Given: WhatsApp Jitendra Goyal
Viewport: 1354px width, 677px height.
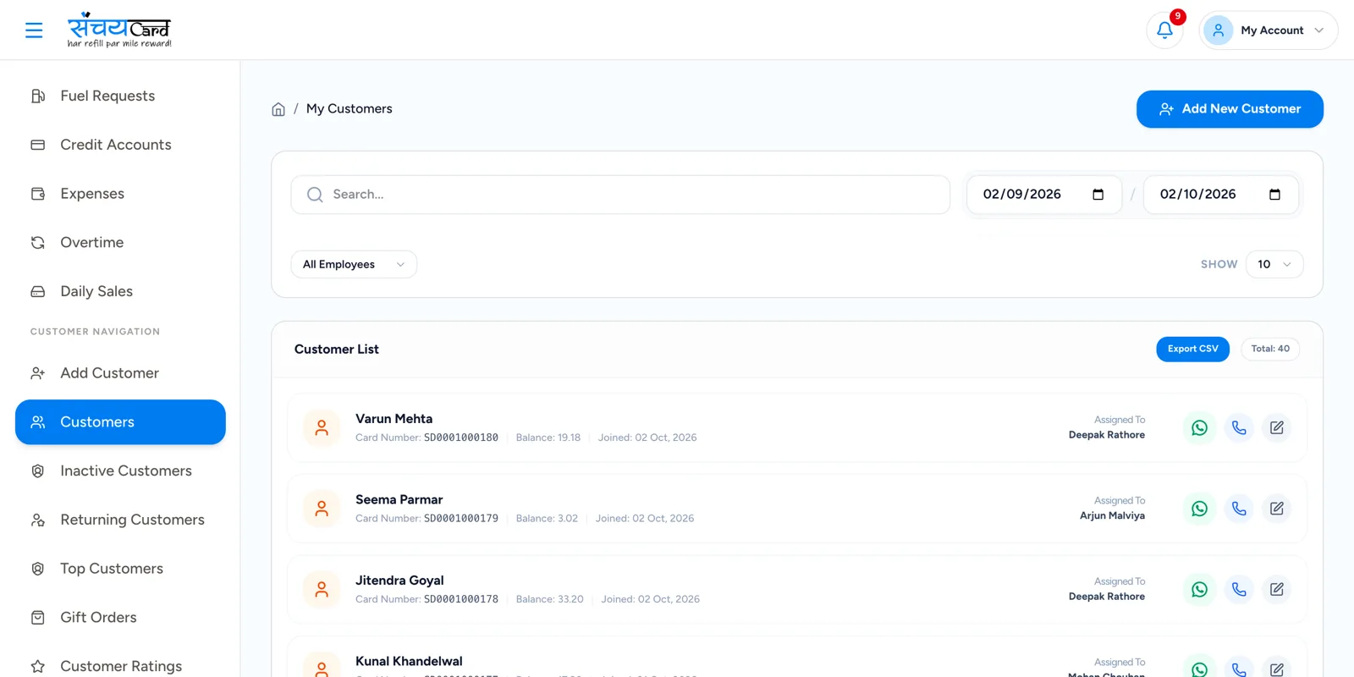Looking at the screenshot, I should pos(1199,590).
